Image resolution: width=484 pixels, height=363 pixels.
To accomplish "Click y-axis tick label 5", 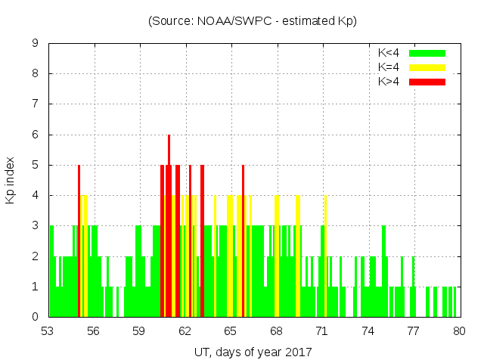I will [36, 165].
